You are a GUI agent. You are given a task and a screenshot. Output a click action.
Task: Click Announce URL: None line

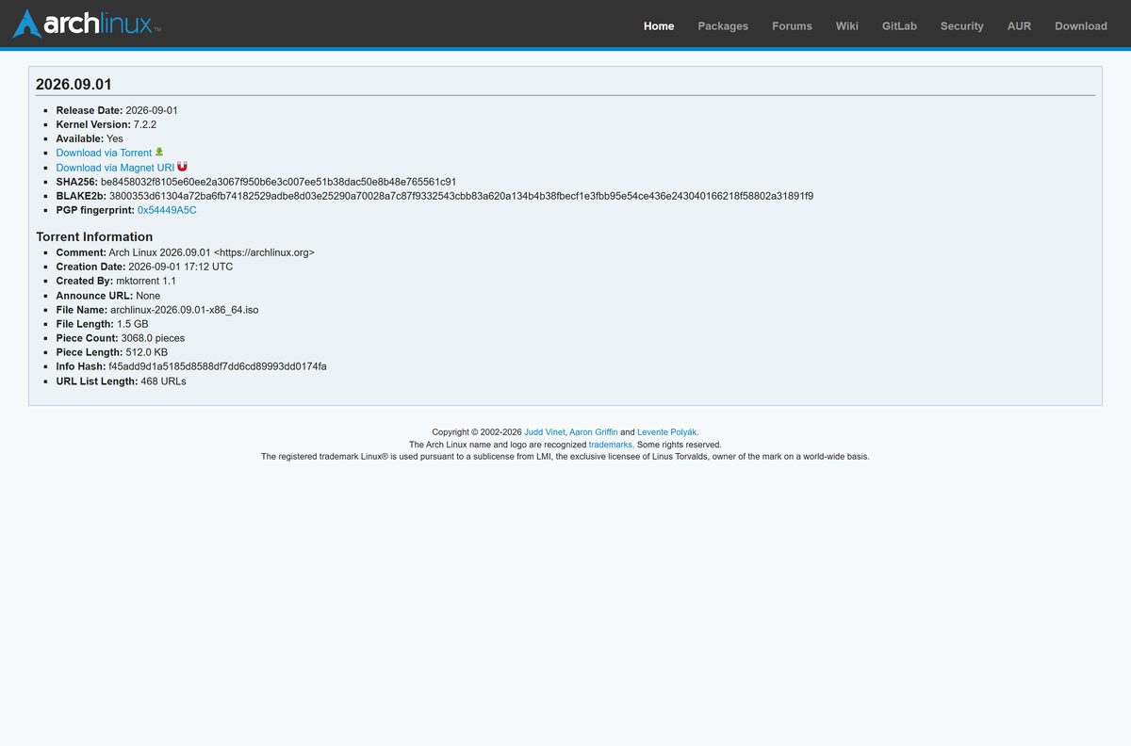(108, 296)
